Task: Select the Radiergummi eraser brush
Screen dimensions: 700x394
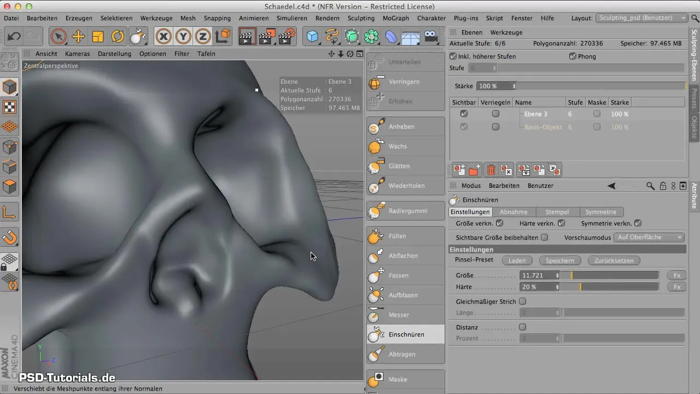Action: 406,211
